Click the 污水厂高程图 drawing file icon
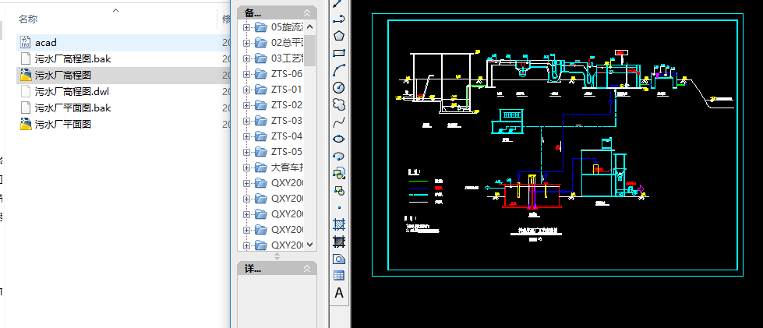763x328 pixels. pyautogui.click(x=26, y=75)
